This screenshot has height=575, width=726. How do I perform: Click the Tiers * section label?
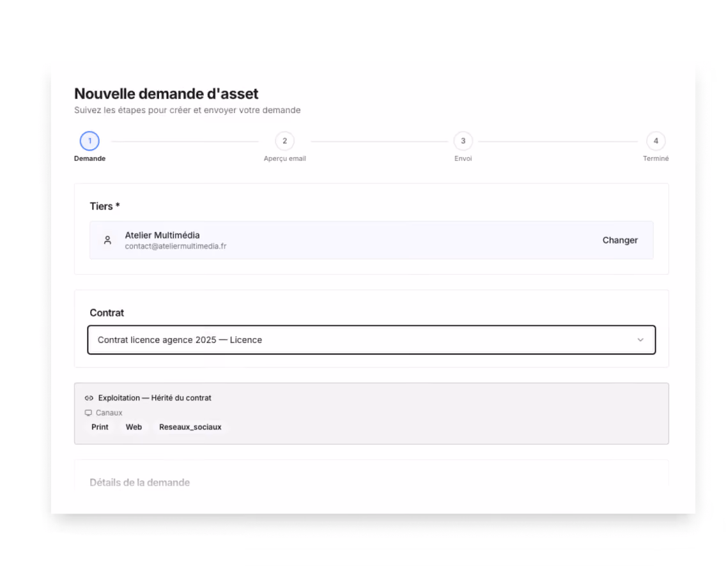[x=105, y=206]
